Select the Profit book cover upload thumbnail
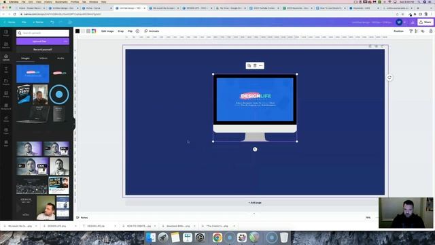The width and height of the screenshot is (435, 245). [24, 95]
